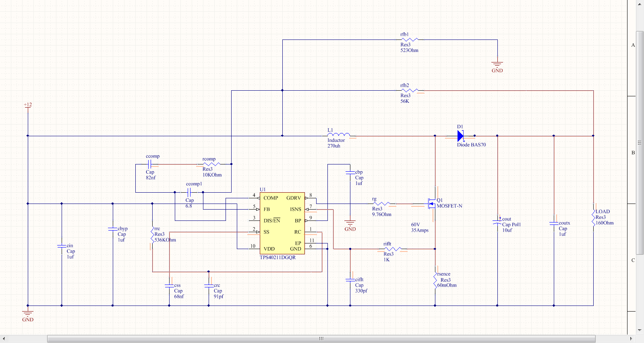Select capacitor cbp symbol
The image size is (644, 343).
tap(350, 173)
